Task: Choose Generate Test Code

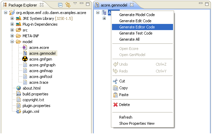Action: tap(142, 33)
